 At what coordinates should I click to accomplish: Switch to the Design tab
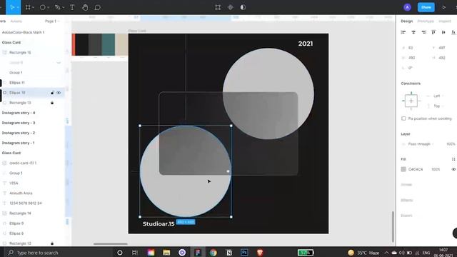[x=406, y=21]
